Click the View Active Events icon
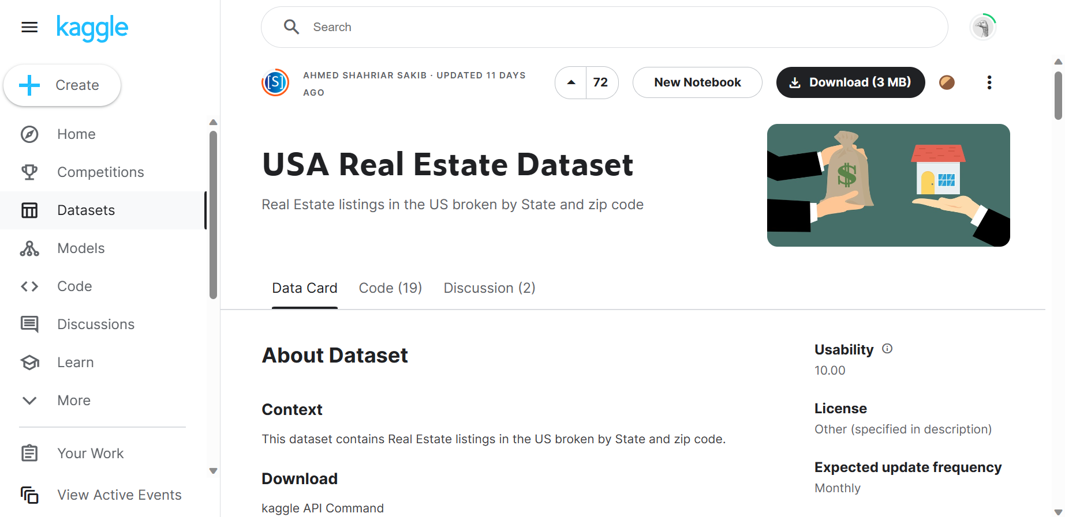This screenshot has height=517, width=1065. [x=29, y=495]
